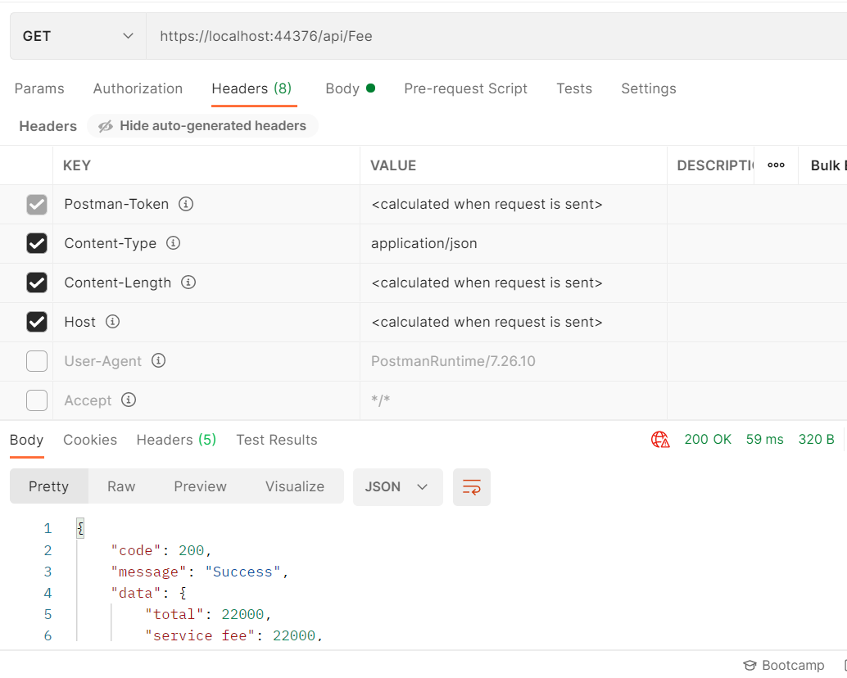Open the column options ellipsis menu

pyautogui.click(x=777, y=165)
